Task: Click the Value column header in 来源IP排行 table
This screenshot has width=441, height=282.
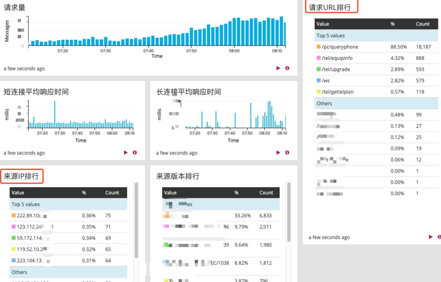Action: click(18, 193)
